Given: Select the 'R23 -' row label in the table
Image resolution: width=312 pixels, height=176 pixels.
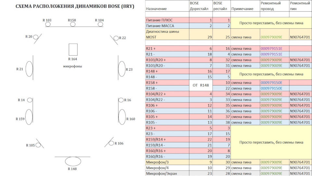Looking at the screenshot, I should (150, 134).
